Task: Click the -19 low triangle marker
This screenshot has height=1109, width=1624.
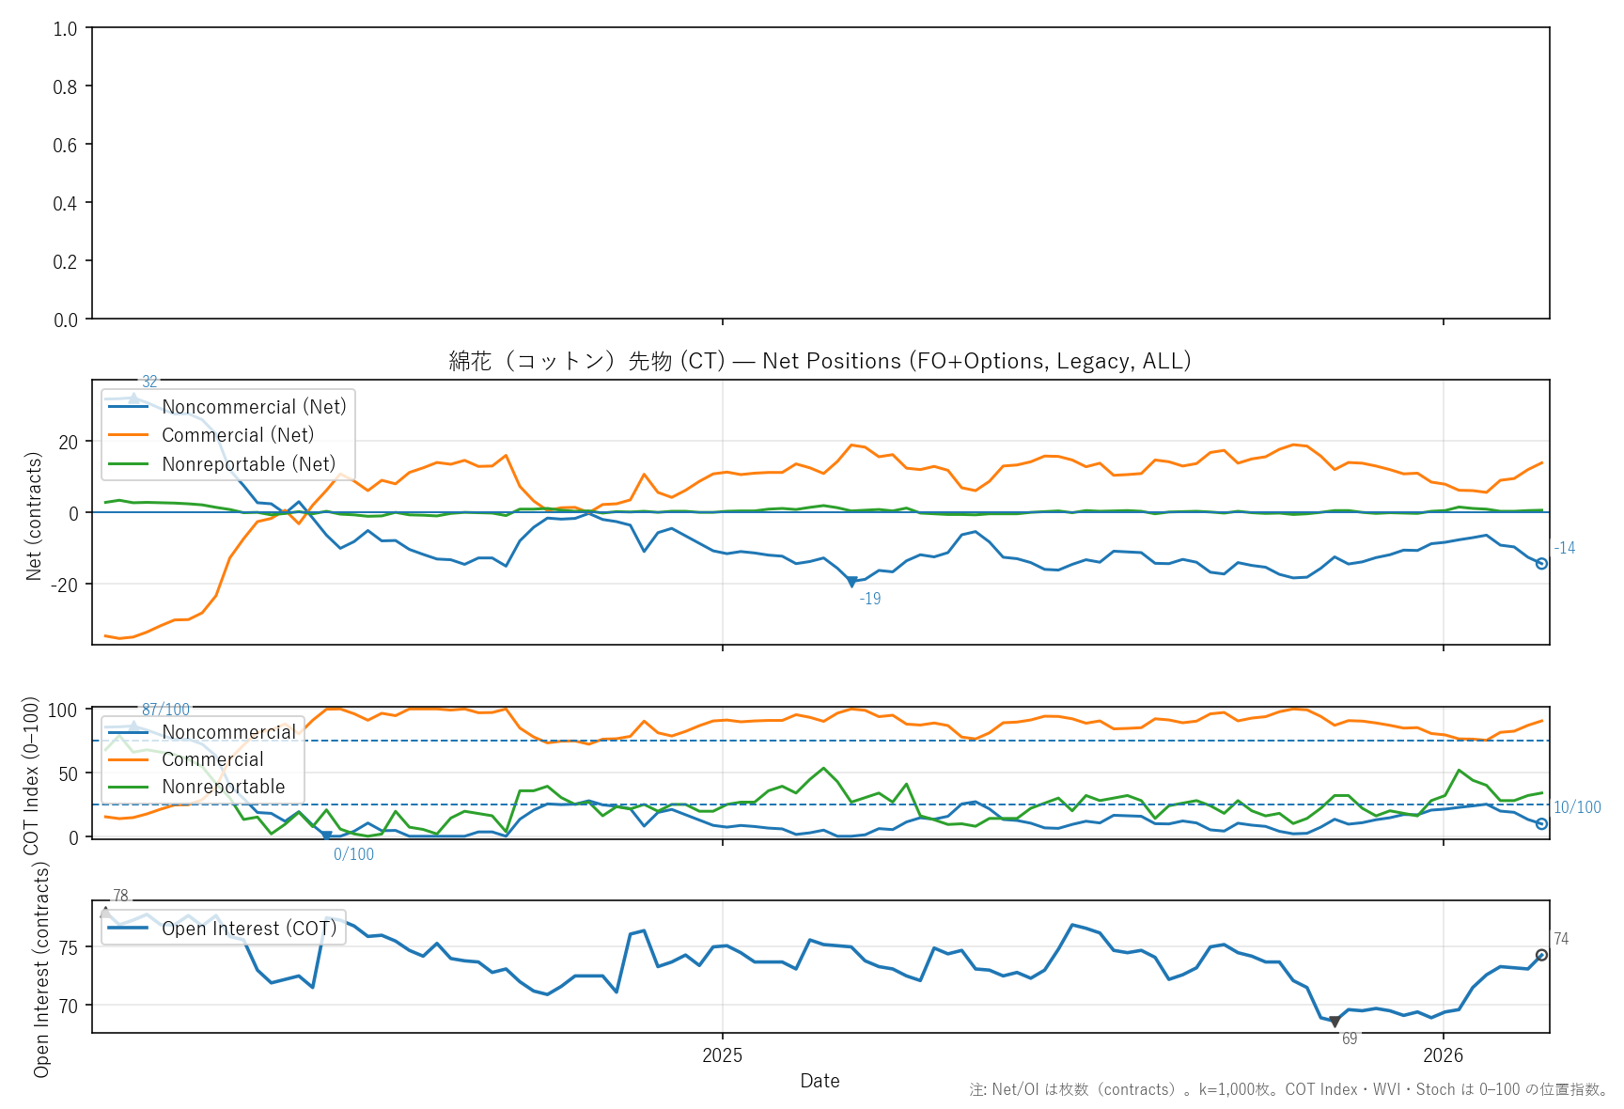Action: pyautogui.click(x=851, y=582)
